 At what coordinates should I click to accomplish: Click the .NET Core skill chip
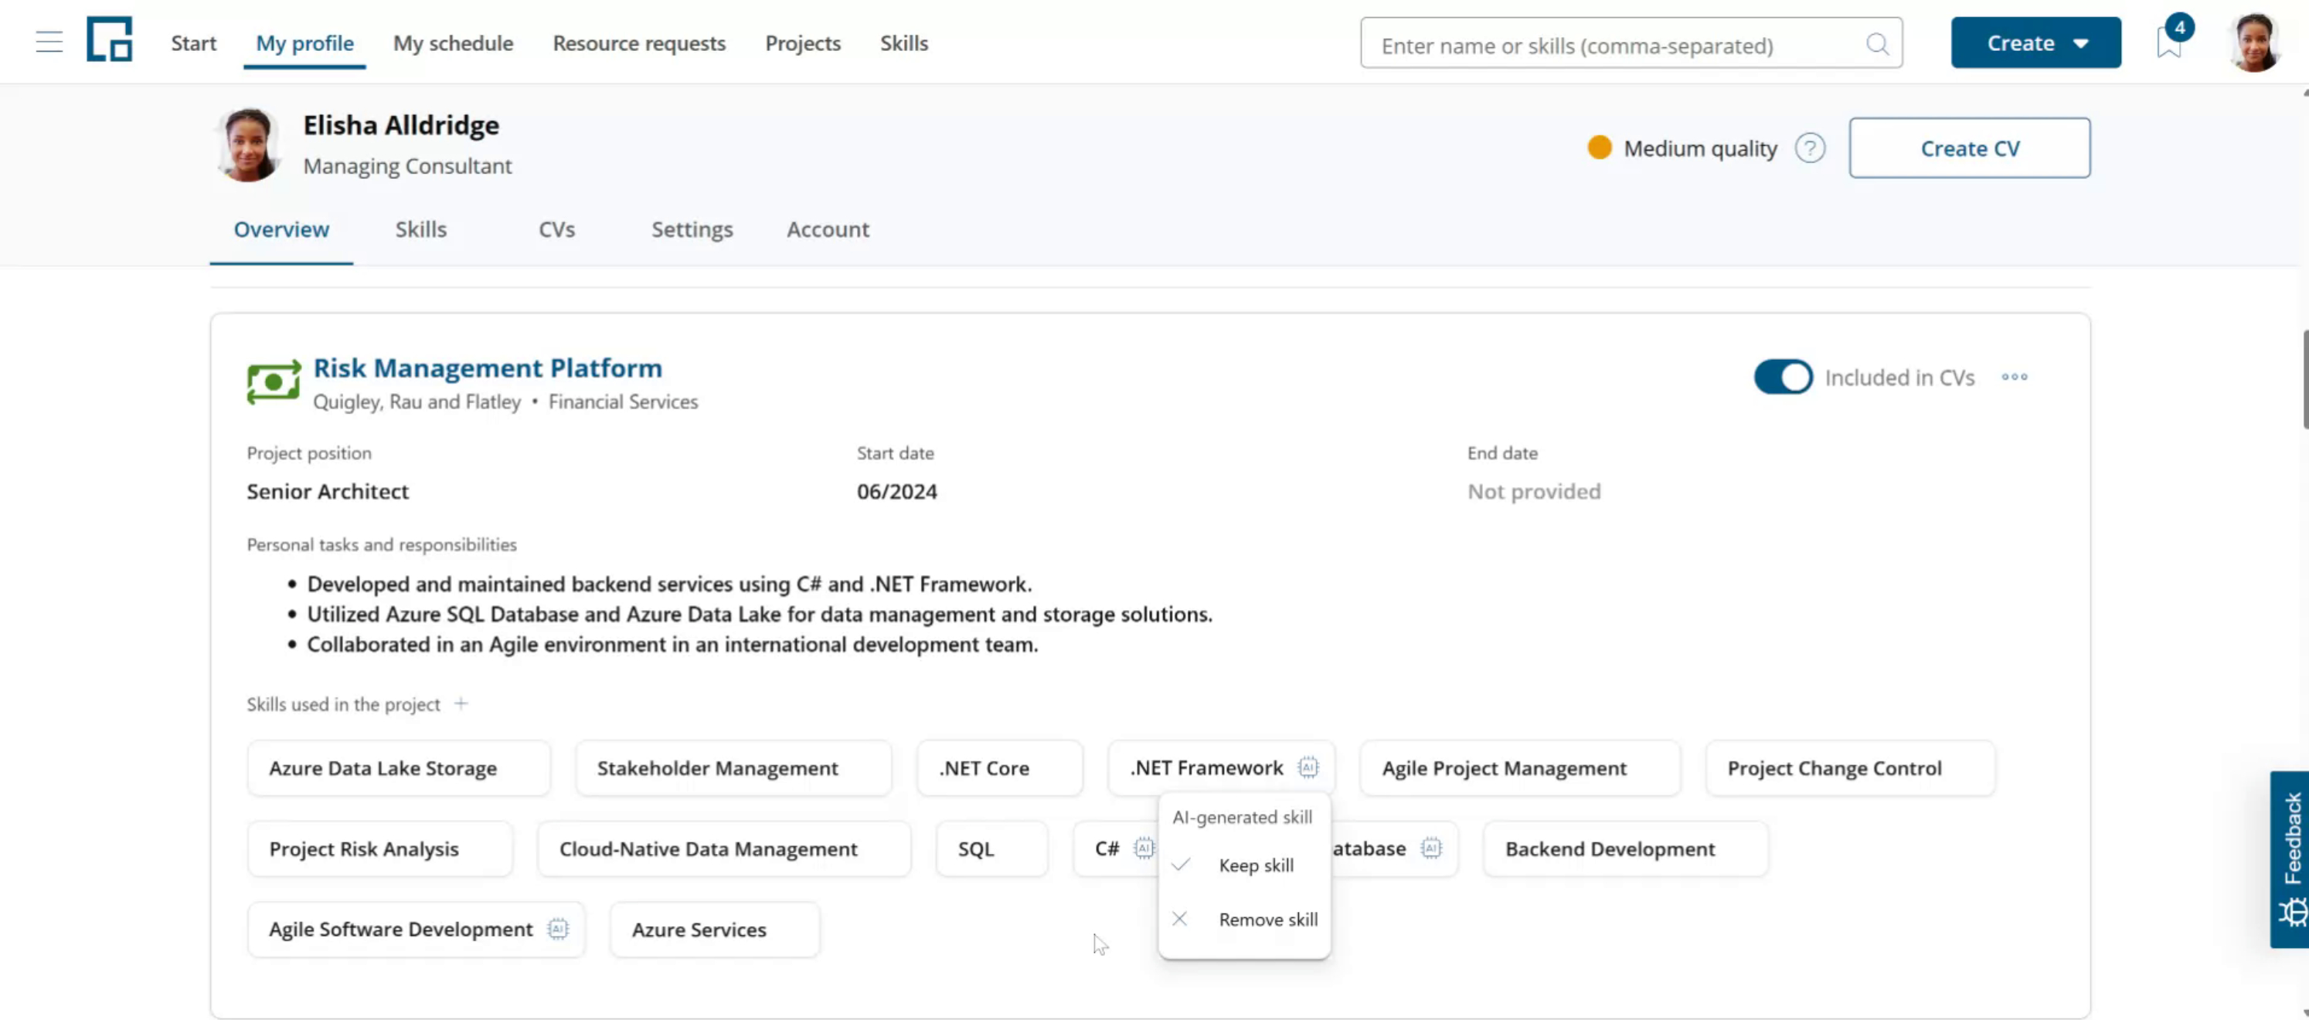999,768
